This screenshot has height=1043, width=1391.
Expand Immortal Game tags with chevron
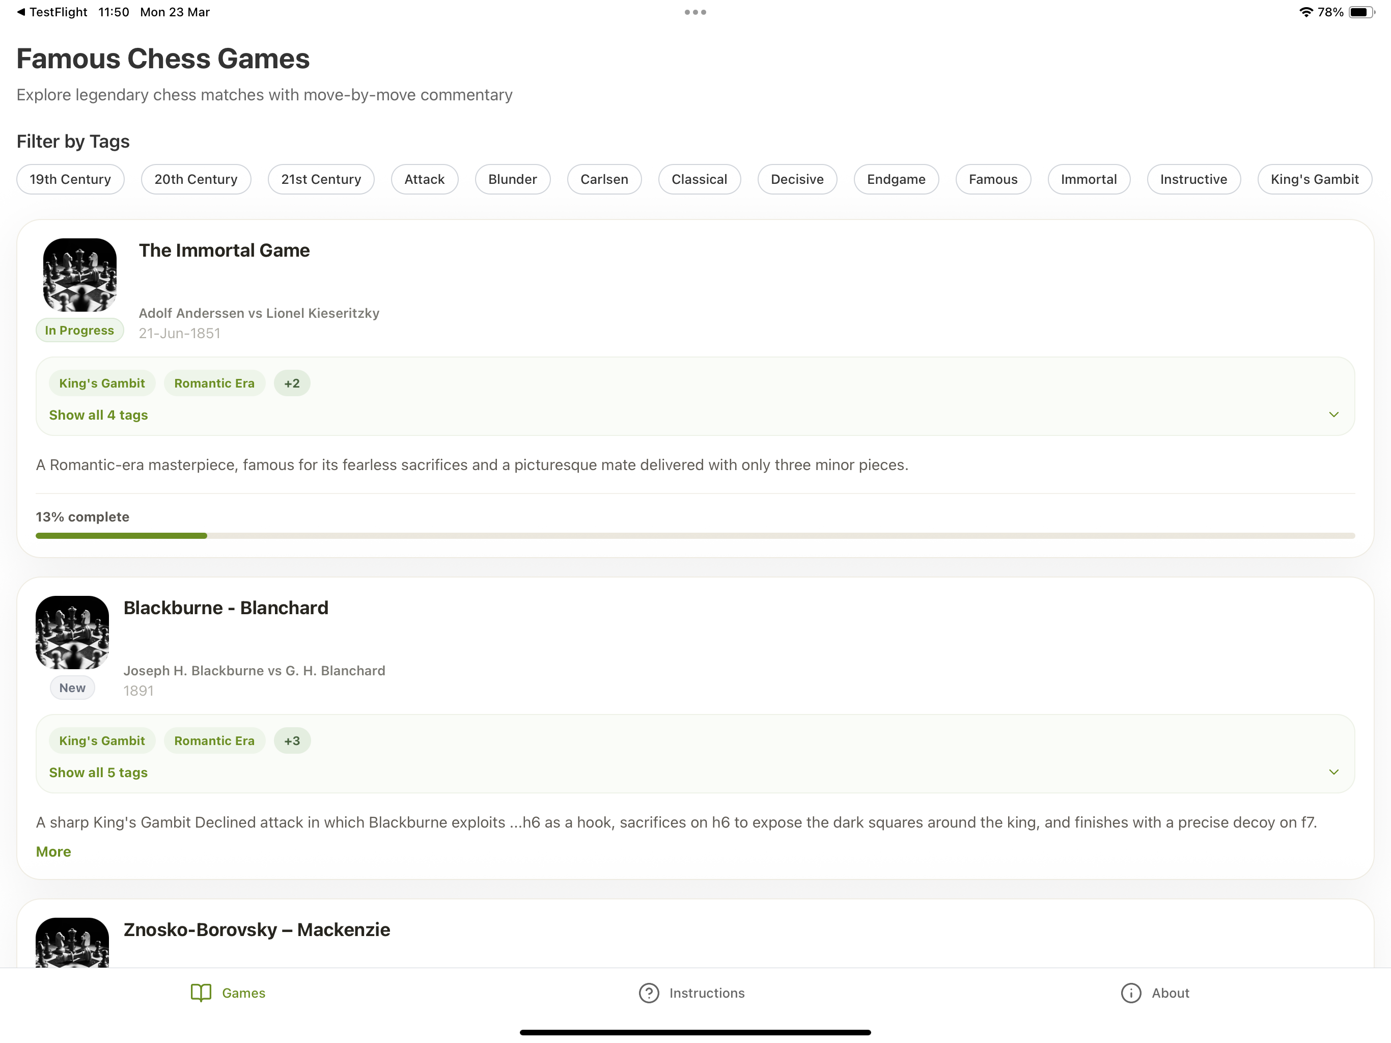click(1333, 415)
